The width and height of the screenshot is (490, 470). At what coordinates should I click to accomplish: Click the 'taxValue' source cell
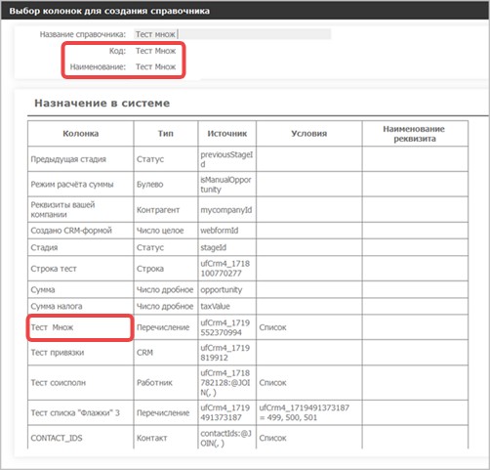(x=227, y=306)
